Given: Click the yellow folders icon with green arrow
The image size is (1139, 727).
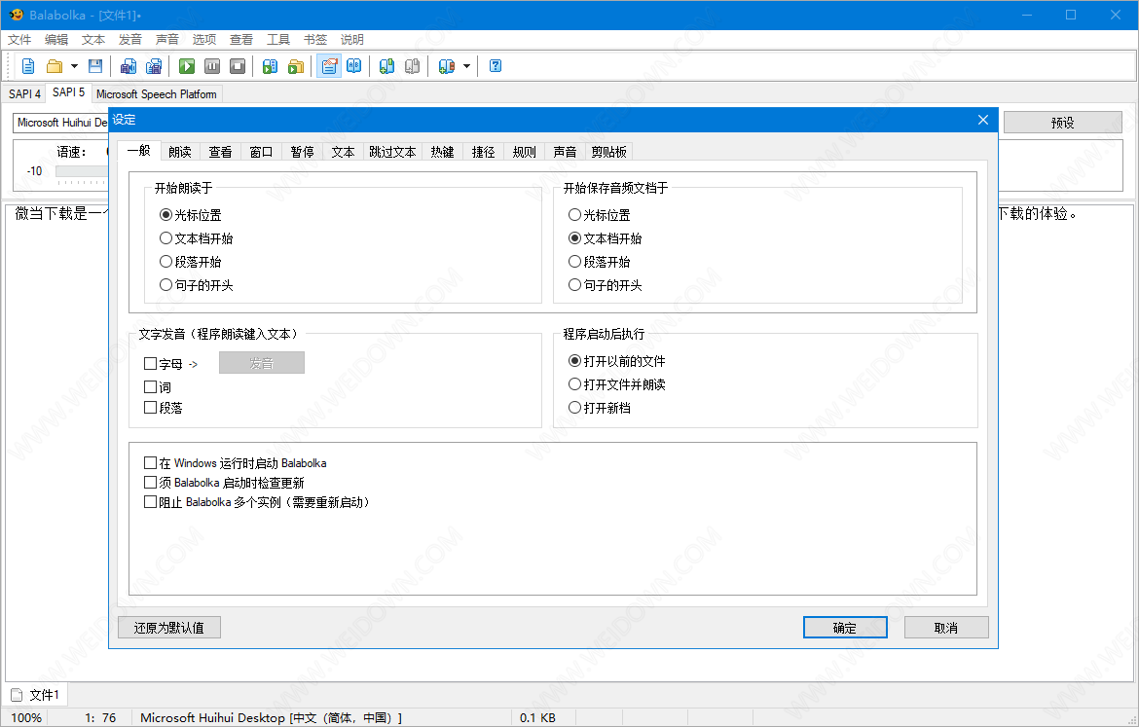Looking at the screenshot, I should (x=296, y=67).
